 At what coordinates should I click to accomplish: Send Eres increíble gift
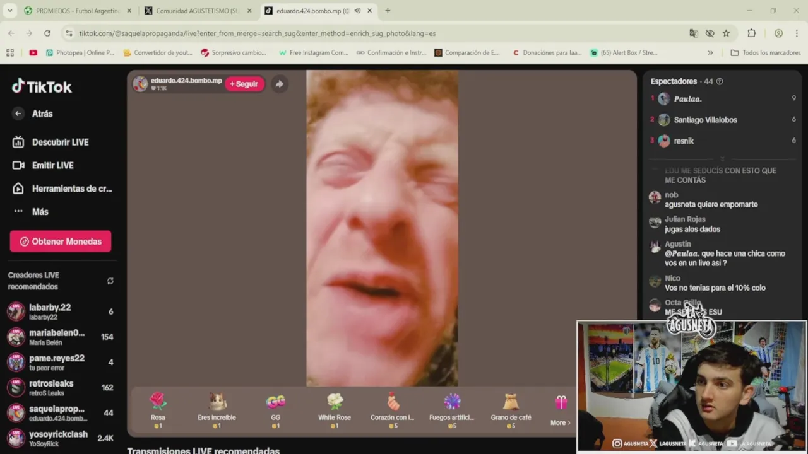point(217,410)
